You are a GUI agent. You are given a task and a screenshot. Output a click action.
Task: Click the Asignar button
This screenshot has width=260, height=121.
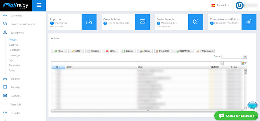pos(145,51)
